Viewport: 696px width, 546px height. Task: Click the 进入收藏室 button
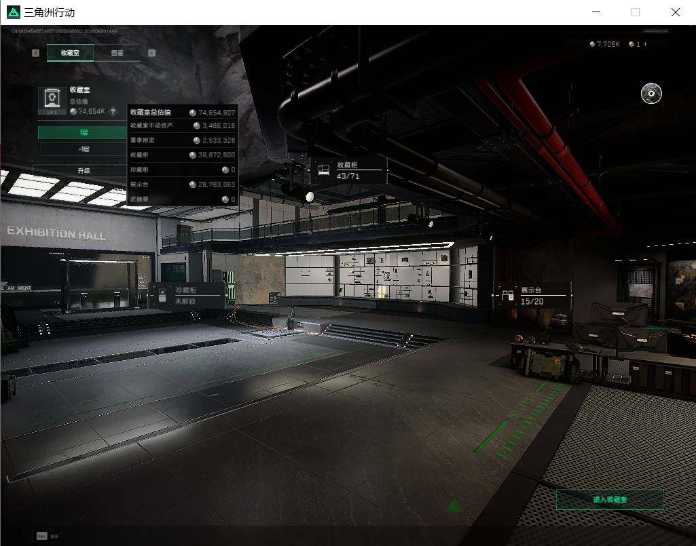click(610, 499)
